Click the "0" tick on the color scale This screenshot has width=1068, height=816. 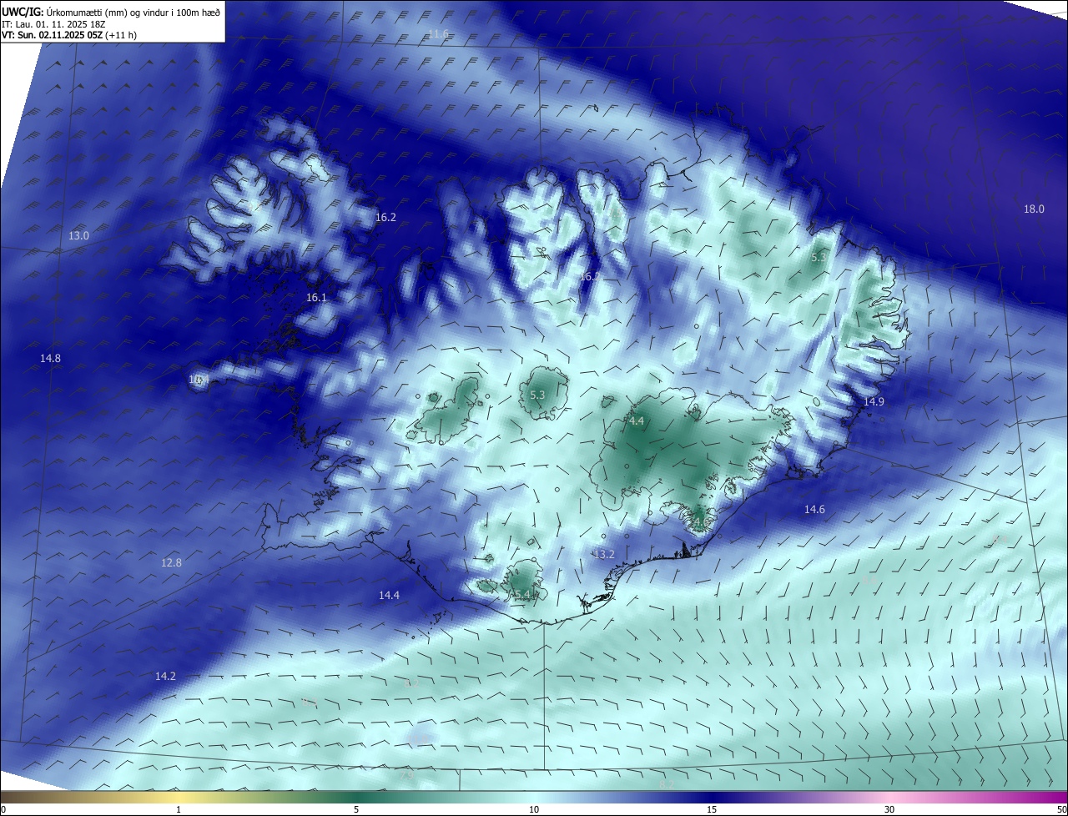pos(3,809)
